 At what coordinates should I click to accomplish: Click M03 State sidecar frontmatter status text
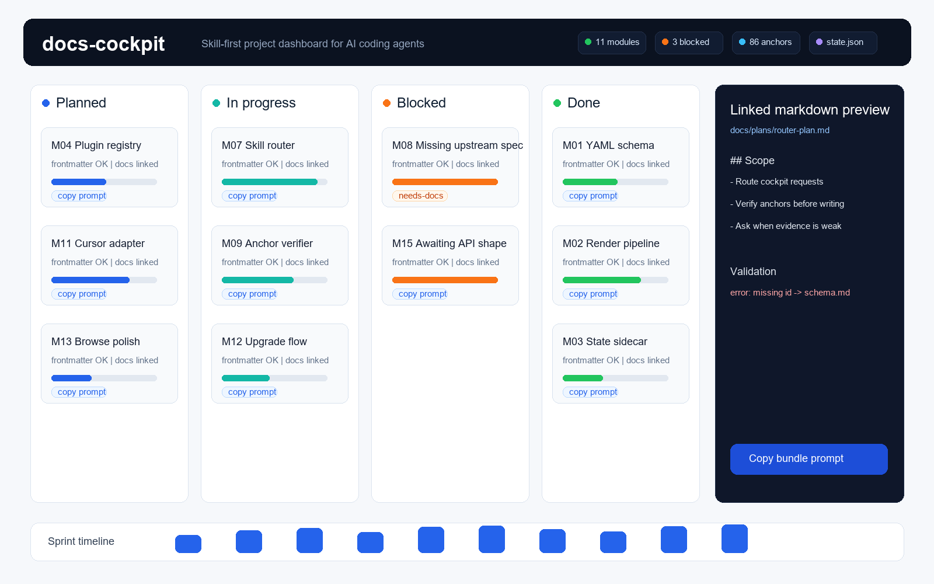pyautogui.click(x=616, y=360)
